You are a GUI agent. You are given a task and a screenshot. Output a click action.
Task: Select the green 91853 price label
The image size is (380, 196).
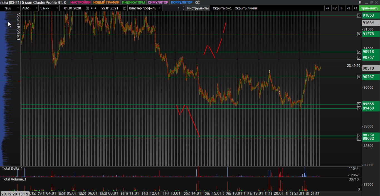371,16
